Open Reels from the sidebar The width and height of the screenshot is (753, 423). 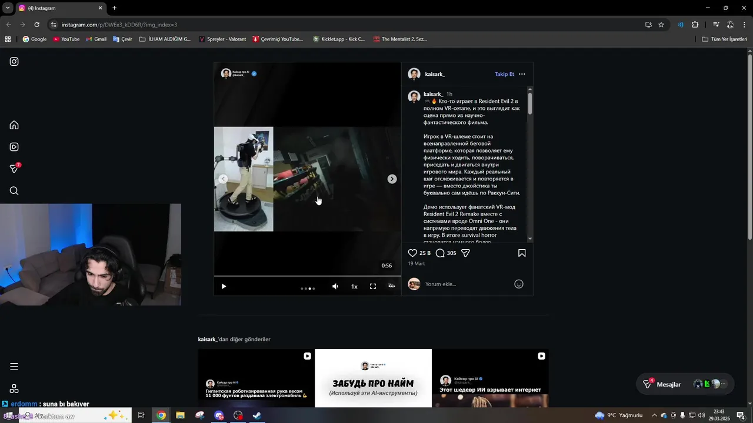point(14,147)
